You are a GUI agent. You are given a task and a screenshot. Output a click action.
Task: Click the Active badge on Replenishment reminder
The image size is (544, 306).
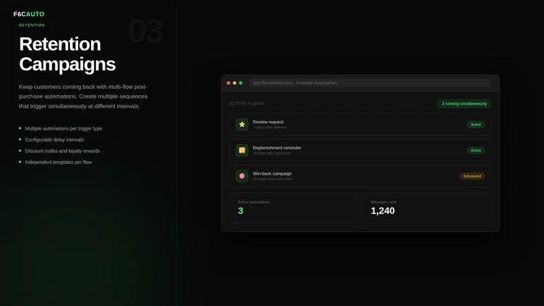point(475,150)
